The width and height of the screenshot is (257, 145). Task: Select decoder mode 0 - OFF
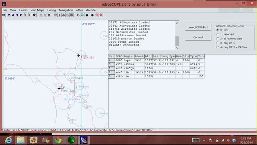pos(218,30)
